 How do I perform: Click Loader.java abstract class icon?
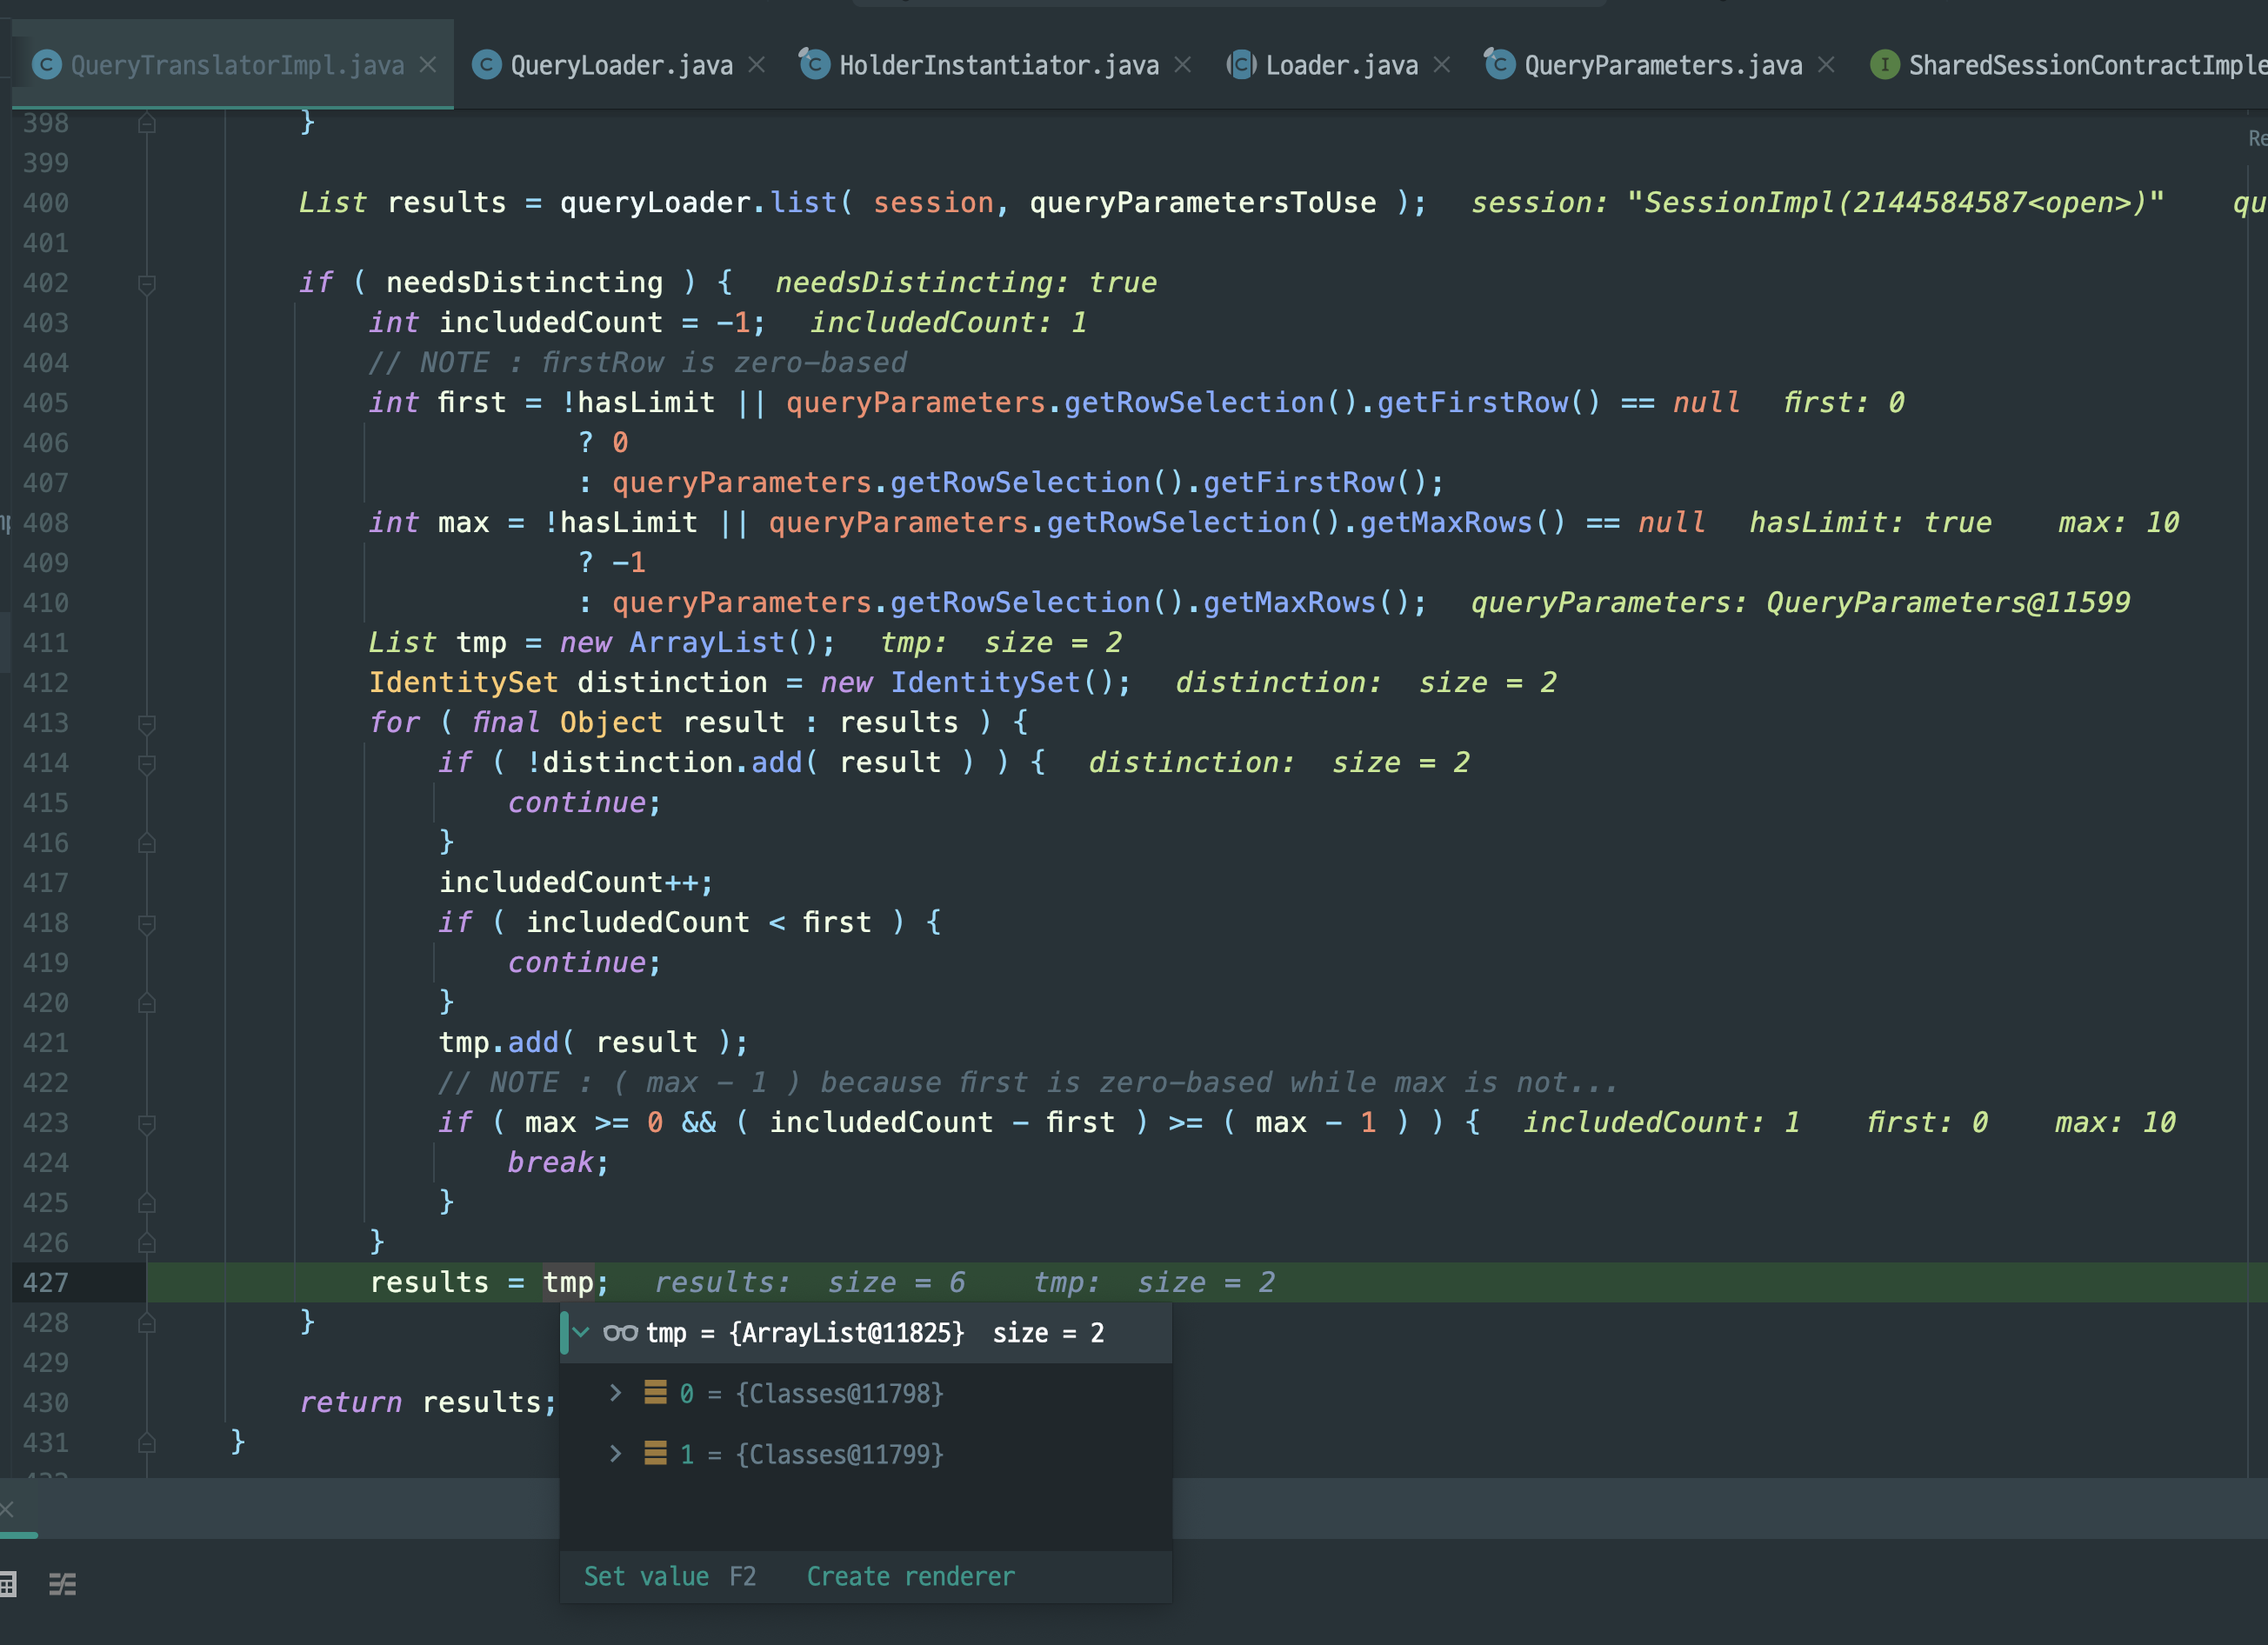1241,65
